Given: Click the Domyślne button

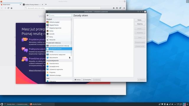Looking at the screenshot, I should pyautogui.click(x=87, y=79).
